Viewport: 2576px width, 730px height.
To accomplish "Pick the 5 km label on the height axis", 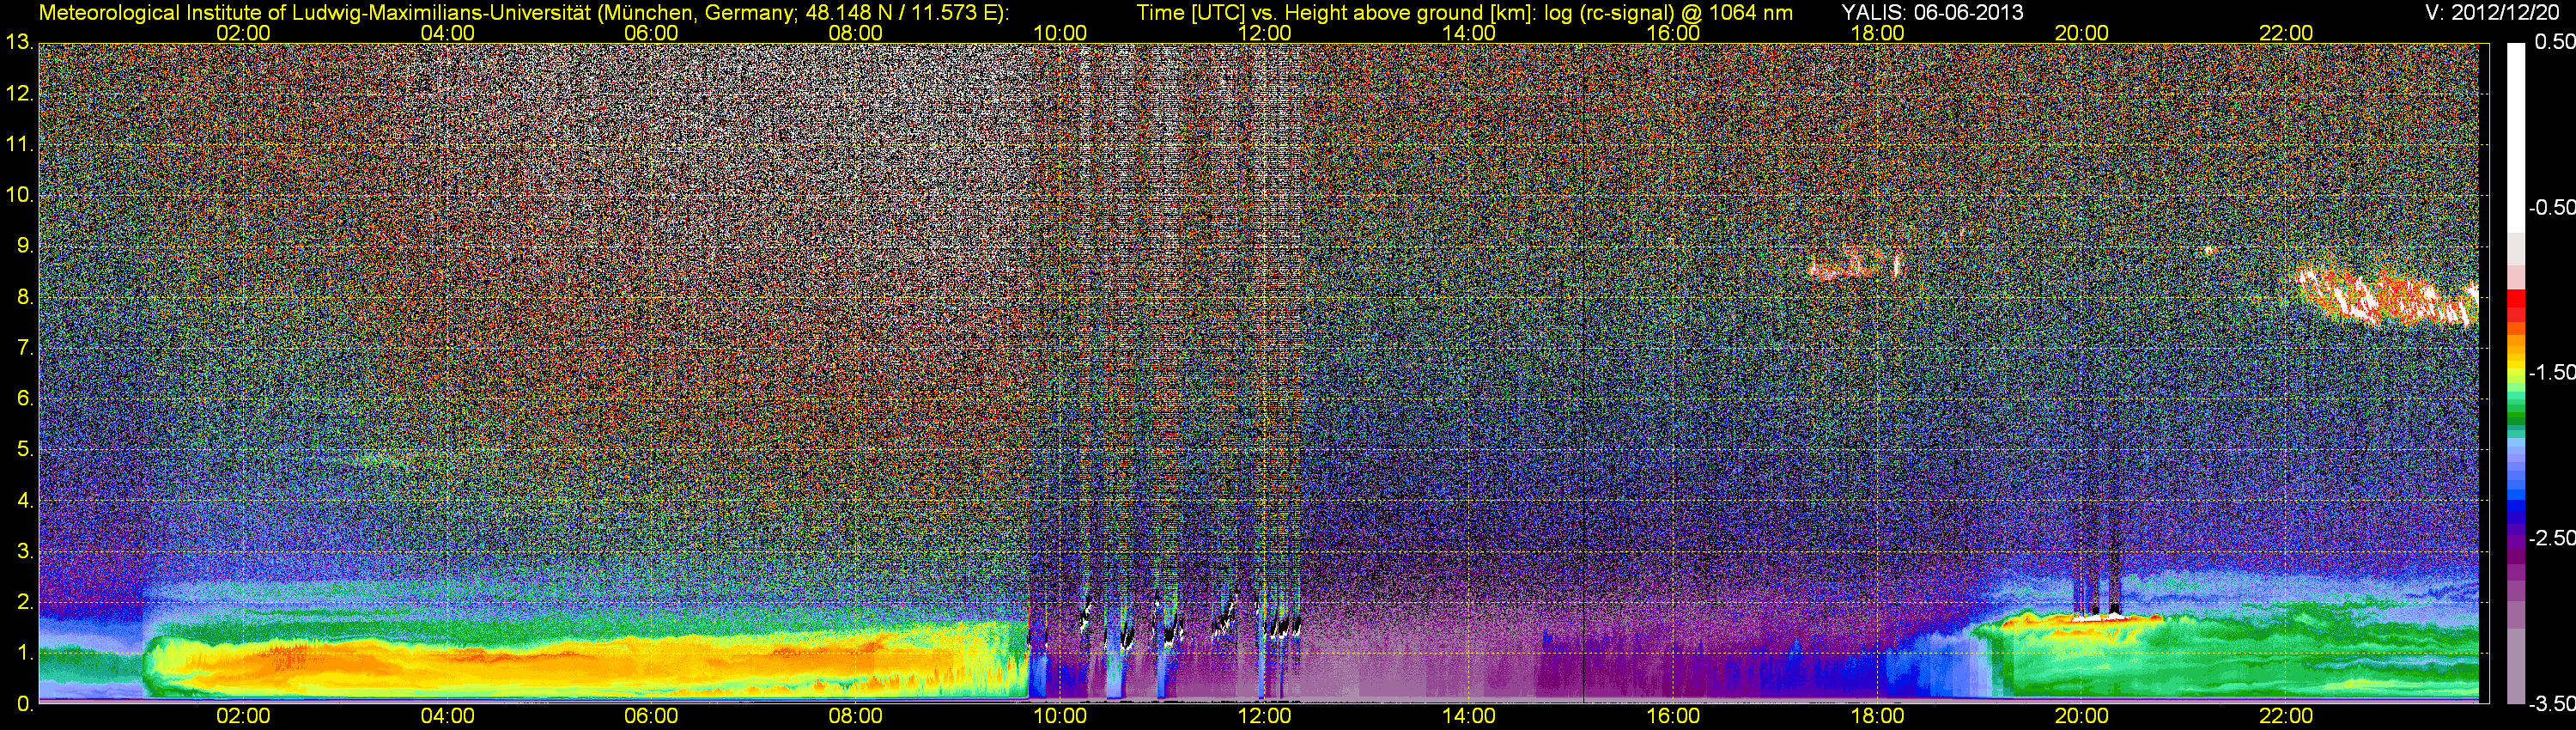I will (x=24, y=449).
